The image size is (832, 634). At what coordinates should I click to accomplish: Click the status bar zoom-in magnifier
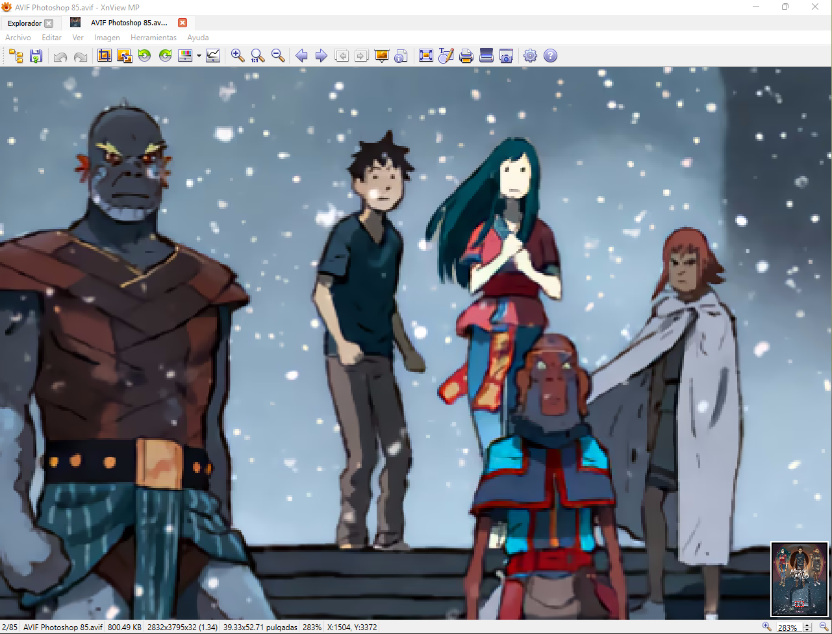(767, 627)
